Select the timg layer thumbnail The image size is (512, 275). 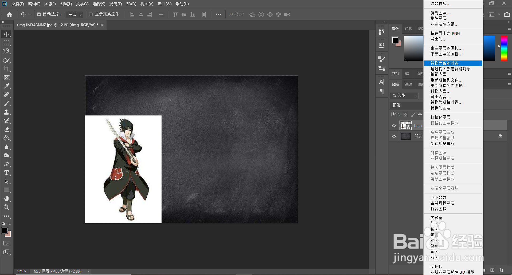405,126
